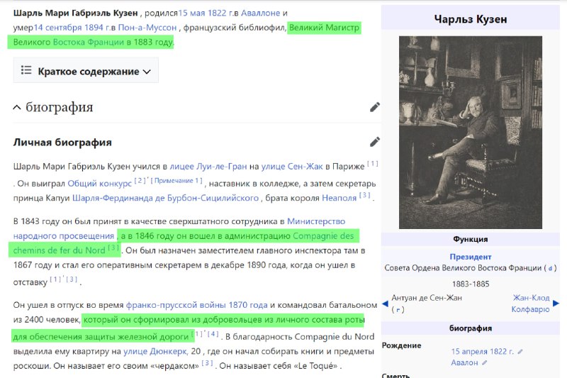Open Министерство народного просвещения link
Viewport: 567px width, 378px height.
[x=316, y=221]
